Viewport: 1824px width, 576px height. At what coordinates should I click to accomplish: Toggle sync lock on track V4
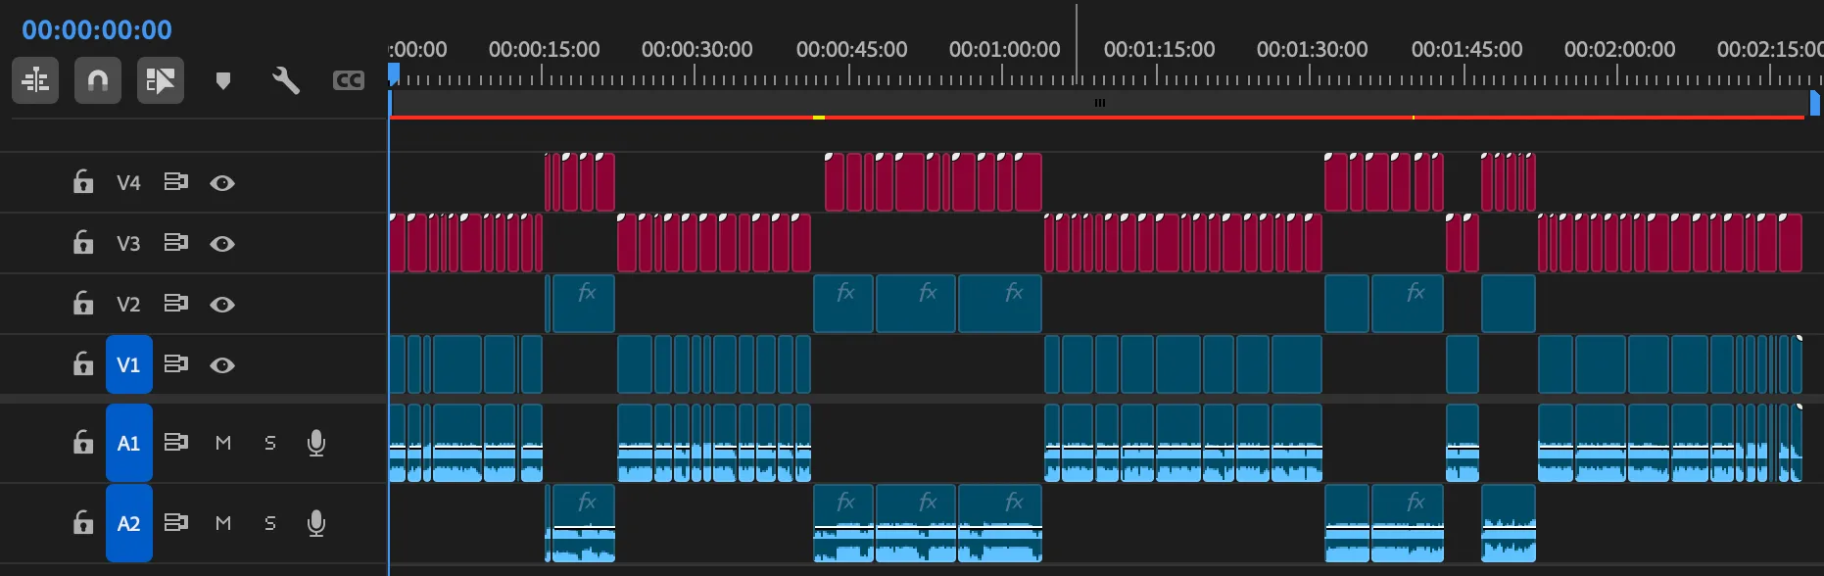click(175, 182)
